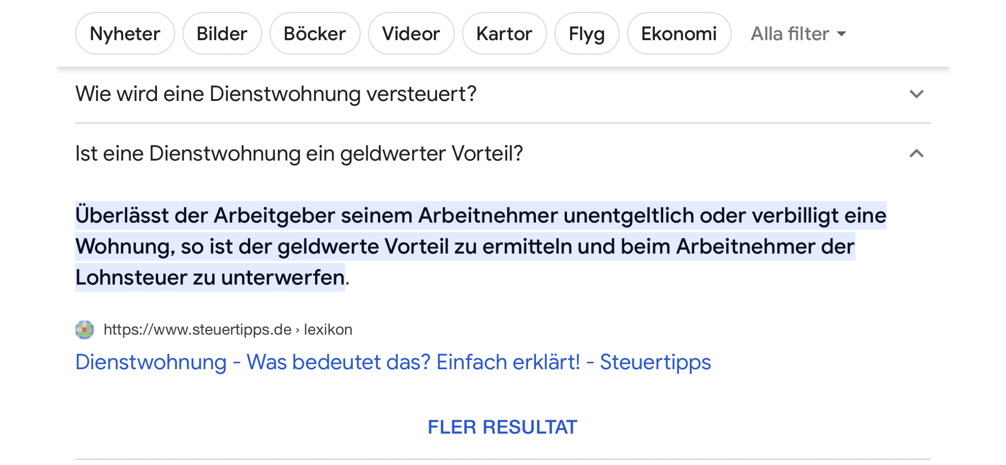
Task: Click the highlighted 'Lohnsteuer zu unterwerfen' text
Action: (x=210, y=278)
